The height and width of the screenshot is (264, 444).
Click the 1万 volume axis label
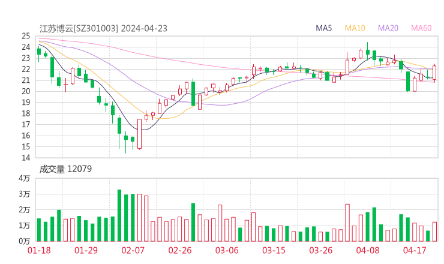click(25, 226)
